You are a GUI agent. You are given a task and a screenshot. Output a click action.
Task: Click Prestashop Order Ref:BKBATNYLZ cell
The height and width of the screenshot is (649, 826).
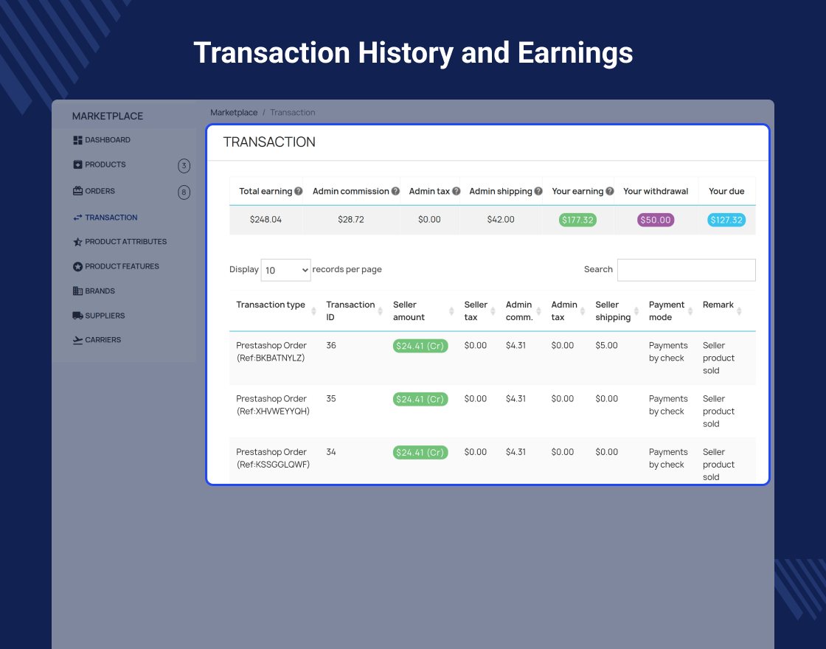tap(271, 352)
